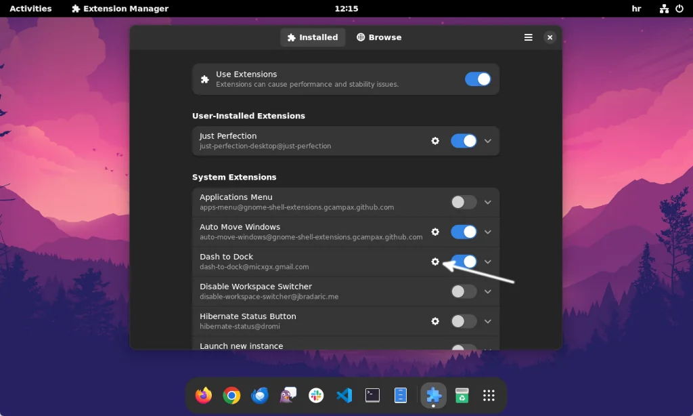Expand the Just Perfection details row

[x=487, y=141]
